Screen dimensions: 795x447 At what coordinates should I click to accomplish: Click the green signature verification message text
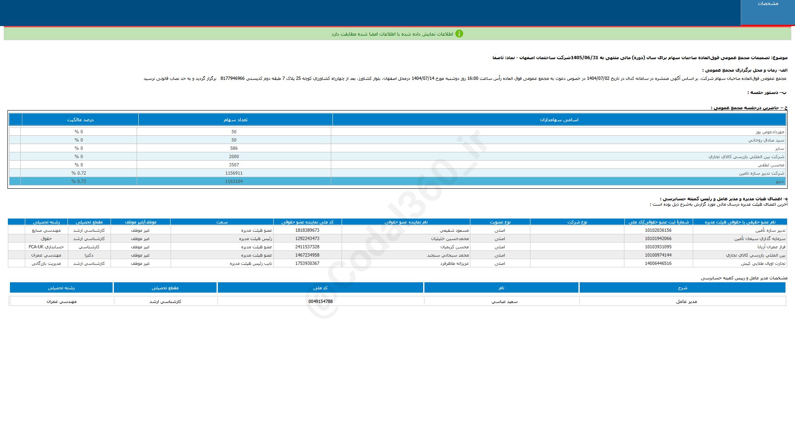point(392,34)
